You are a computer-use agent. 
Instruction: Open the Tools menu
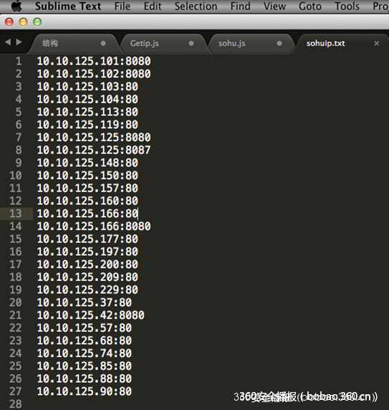347,6
